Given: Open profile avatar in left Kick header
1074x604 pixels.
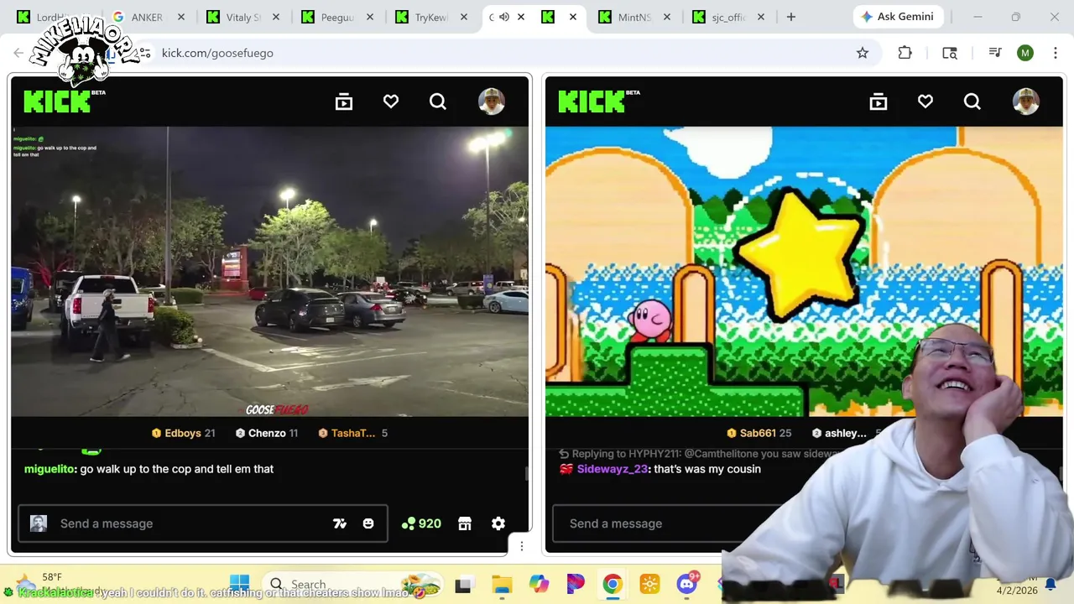Looking at the screenshot, I should (x=492, y=102).
